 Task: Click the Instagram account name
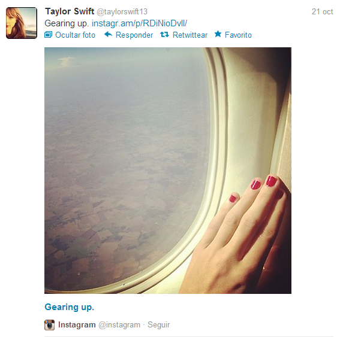77,325
